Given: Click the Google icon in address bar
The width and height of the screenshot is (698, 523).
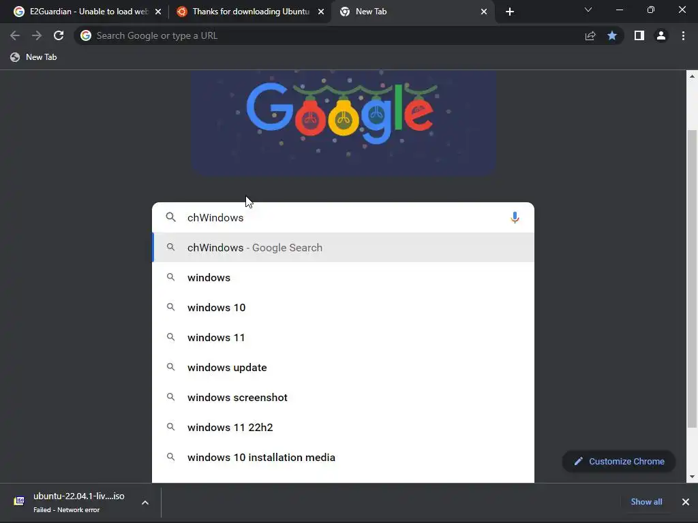Looking at the screenshot, I should (86, 35).
